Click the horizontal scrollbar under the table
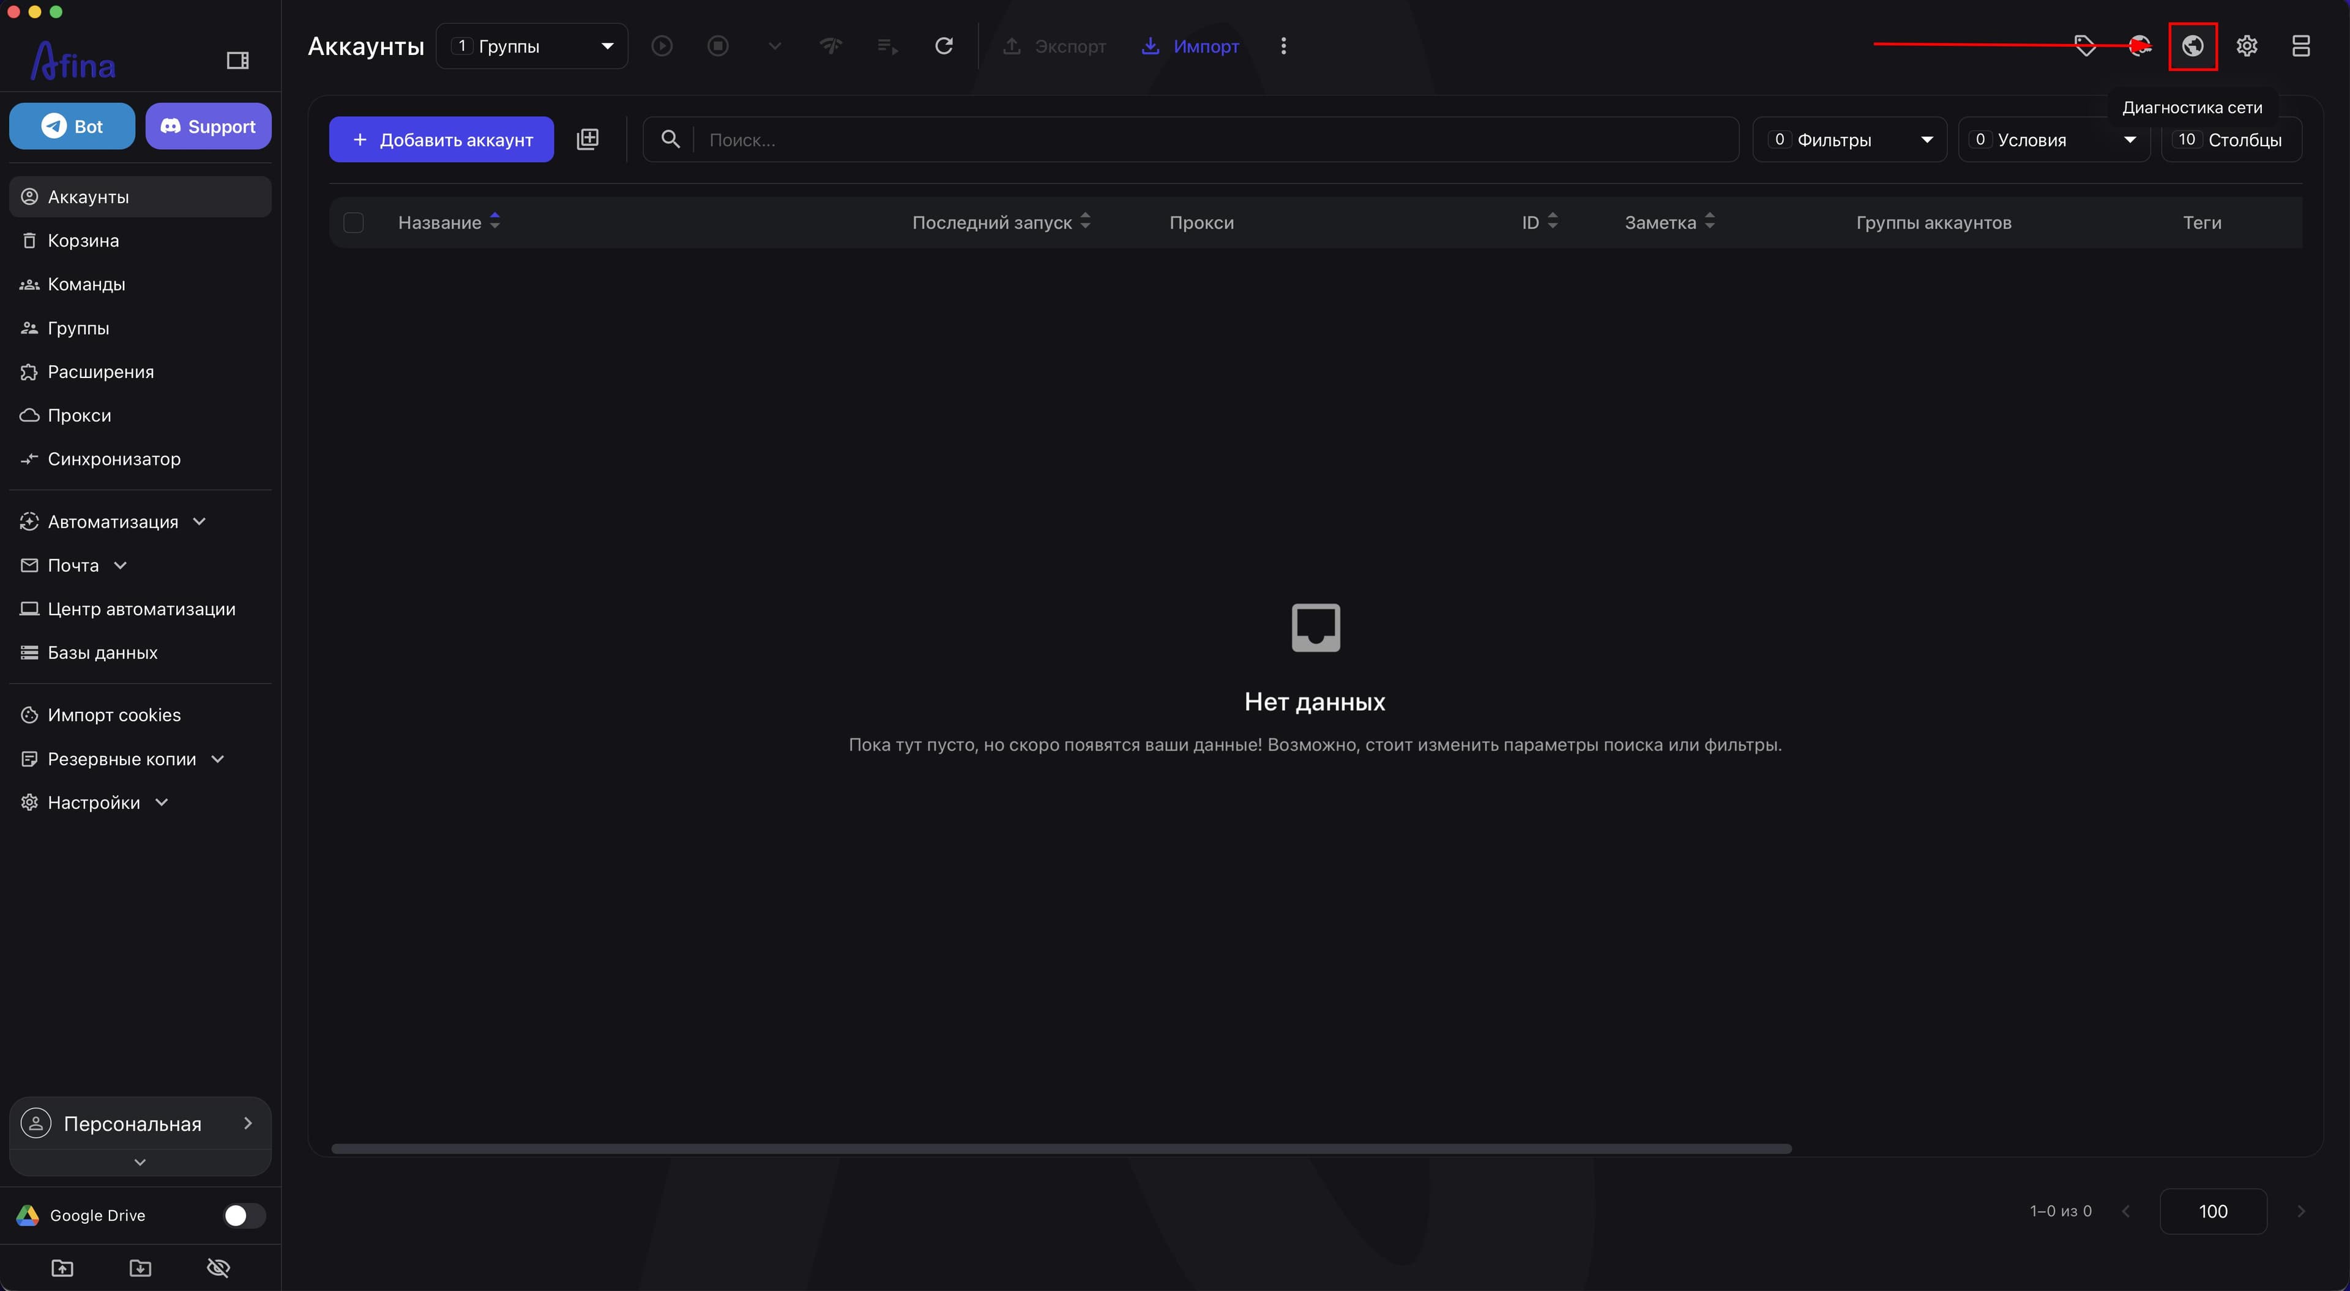 1061,1148
